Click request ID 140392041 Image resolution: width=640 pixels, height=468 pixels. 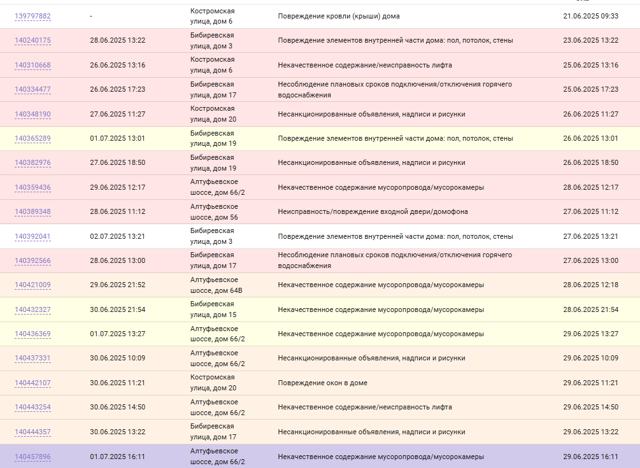click(32, 236)
